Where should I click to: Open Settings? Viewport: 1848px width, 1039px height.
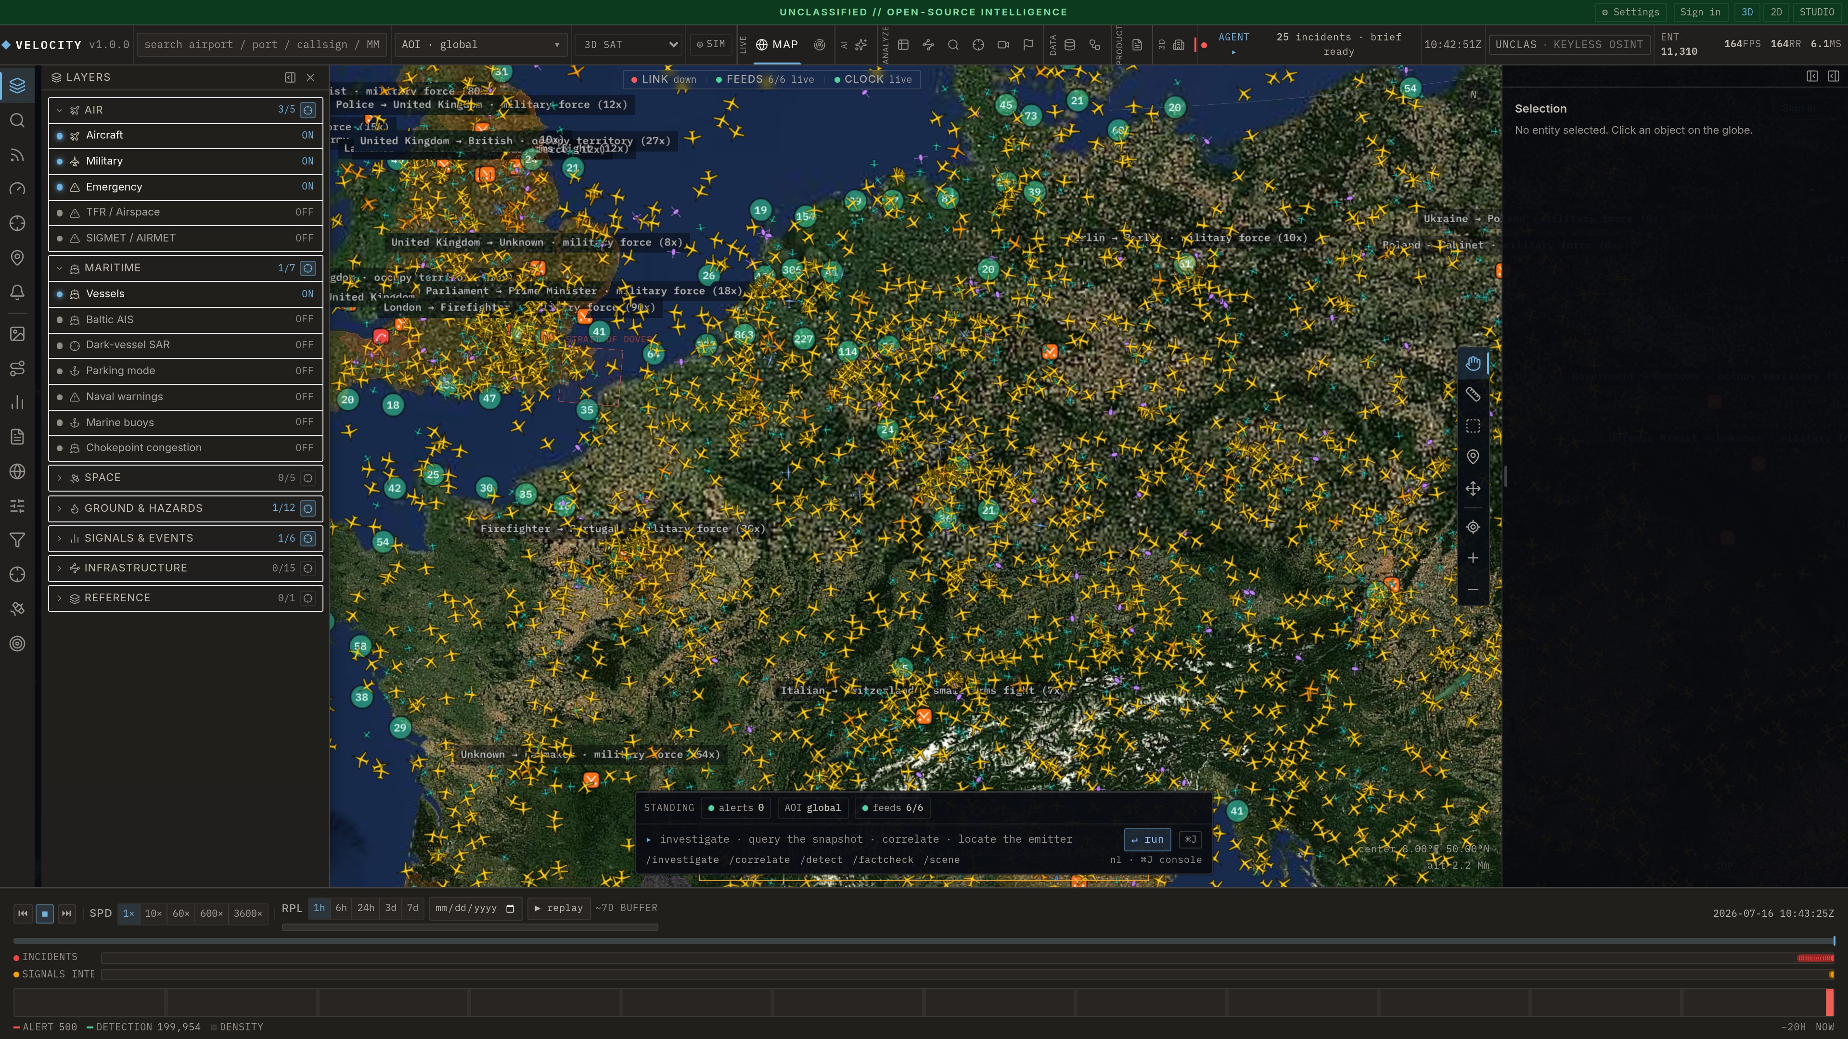[1630, 12]
